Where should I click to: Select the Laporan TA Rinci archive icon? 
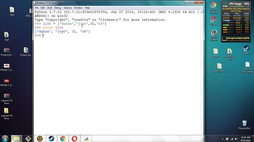[7, 99]
